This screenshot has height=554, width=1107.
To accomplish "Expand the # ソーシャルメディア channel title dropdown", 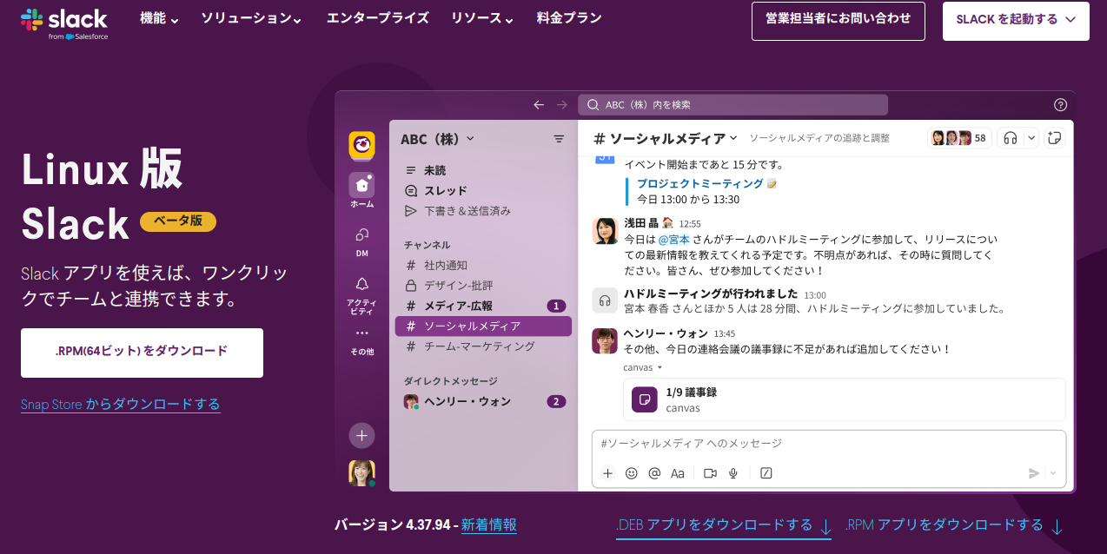I will [666, 139].
